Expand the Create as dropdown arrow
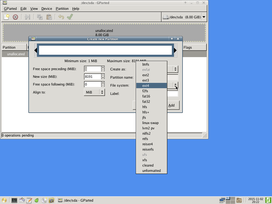 (x=175, y=69)
